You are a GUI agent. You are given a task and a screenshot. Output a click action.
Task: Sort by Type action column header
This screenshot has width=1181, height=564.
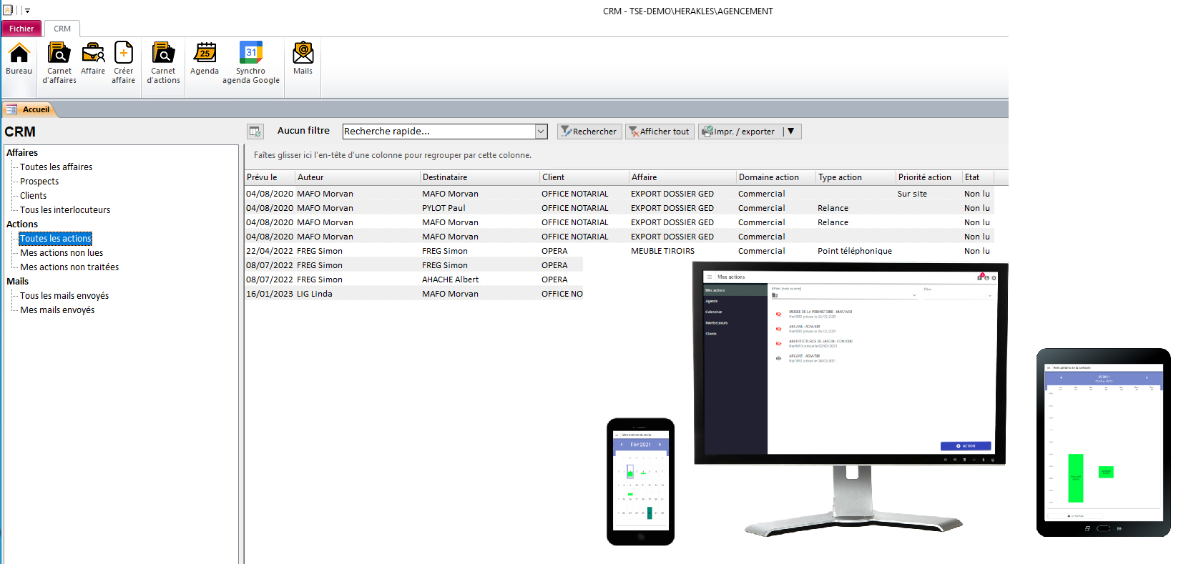click(856, 177)
